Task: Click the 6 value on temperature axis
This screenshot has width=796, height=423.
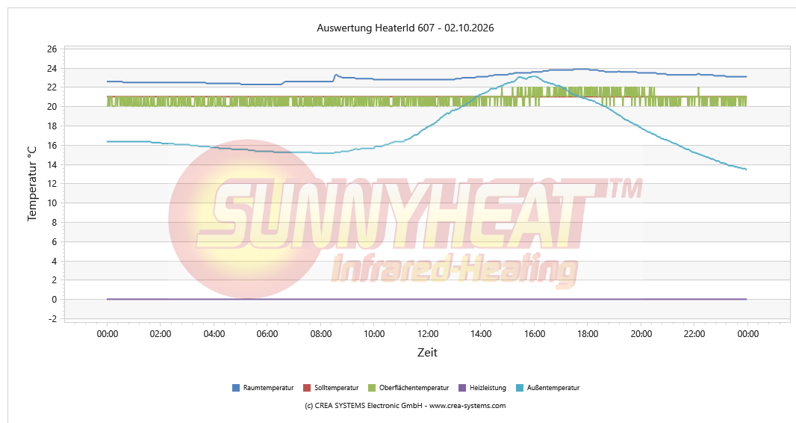Action: pyautogui.click(x=55, y=241)
